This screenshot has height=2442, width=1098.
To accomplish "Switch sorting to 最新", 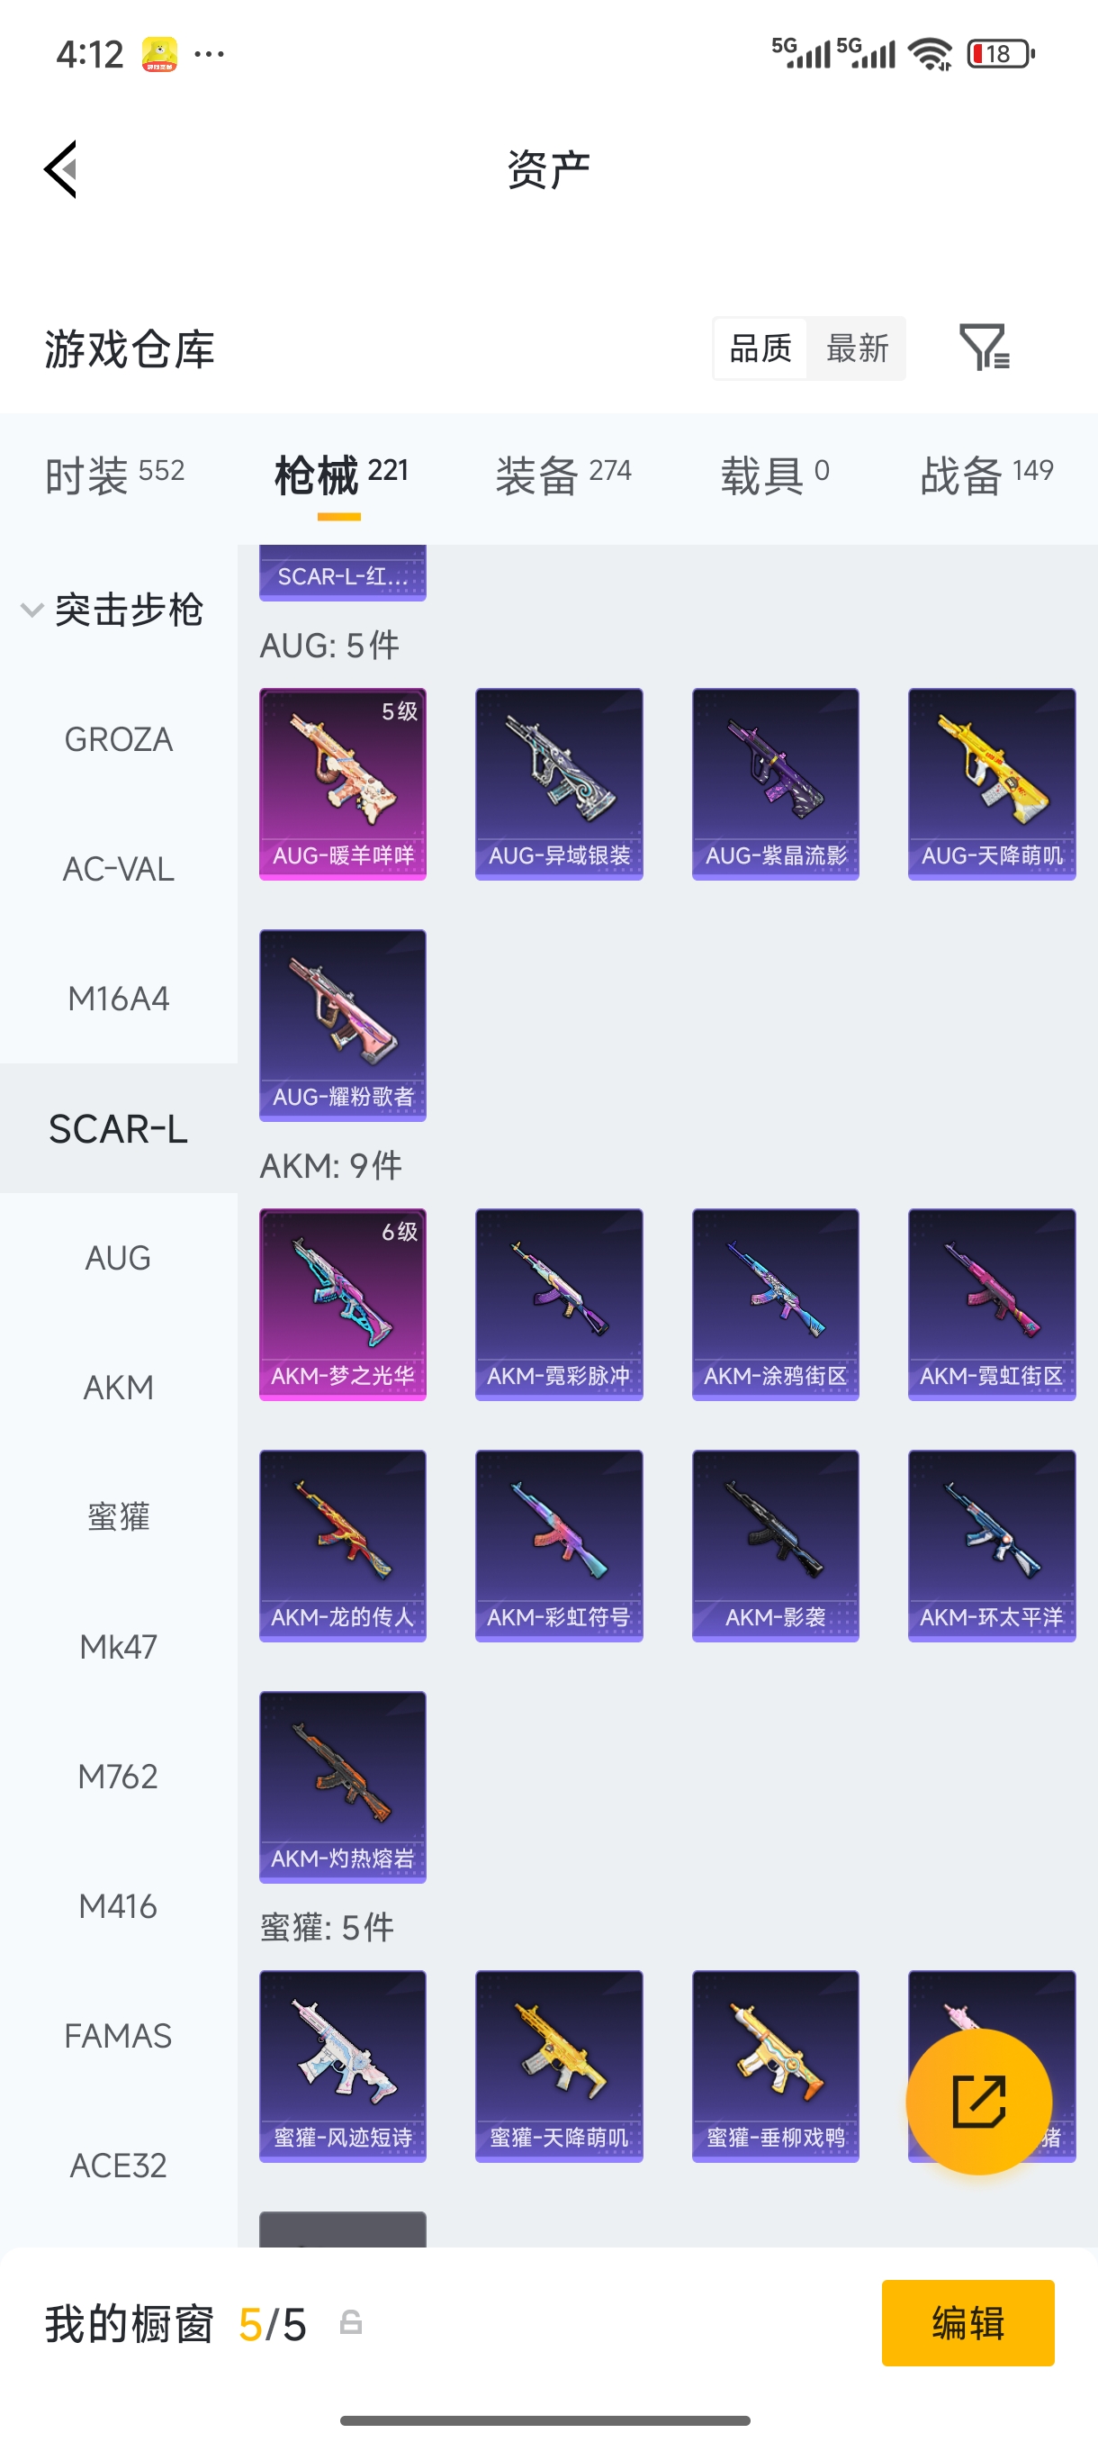I will pyautogui.click(x=858, y=348).
